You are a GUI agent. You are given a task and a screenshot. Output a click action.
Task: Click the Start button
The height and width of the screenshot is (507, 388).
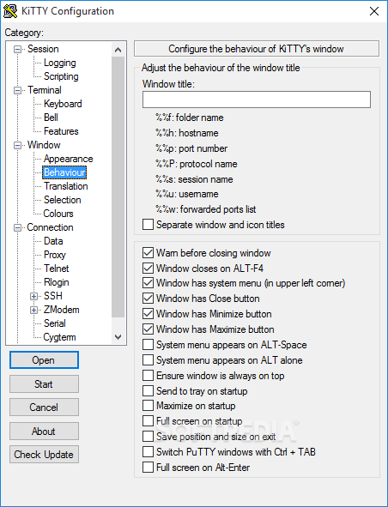[44, 384]
